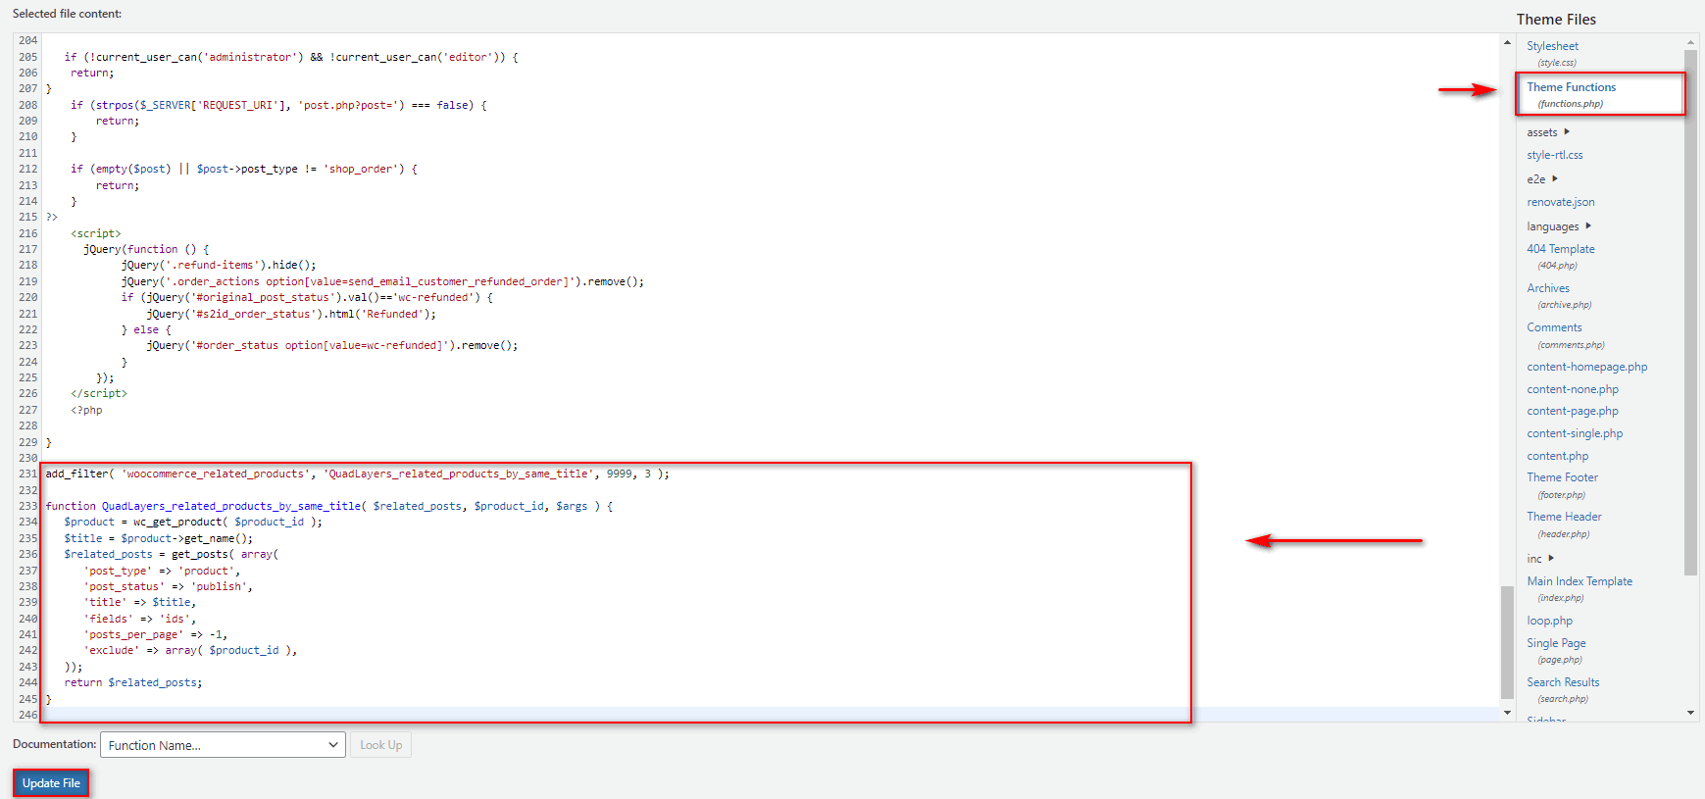Open the Single Page template
The image size is (1705, 799).
1556,643
